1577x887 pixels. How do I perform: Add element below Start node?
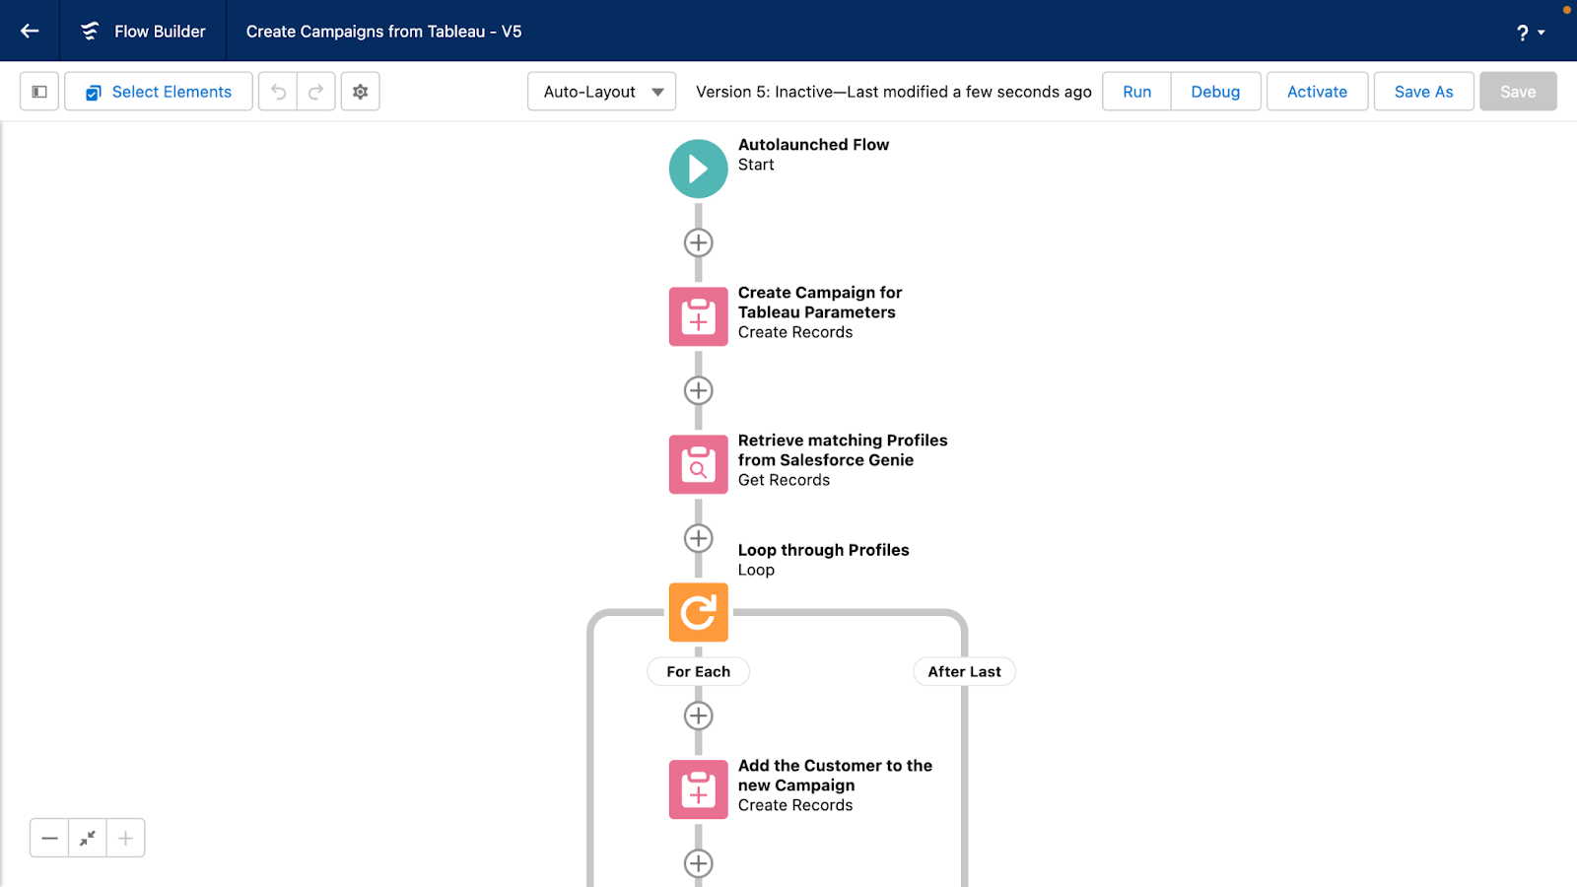click(x=698, y=242)
